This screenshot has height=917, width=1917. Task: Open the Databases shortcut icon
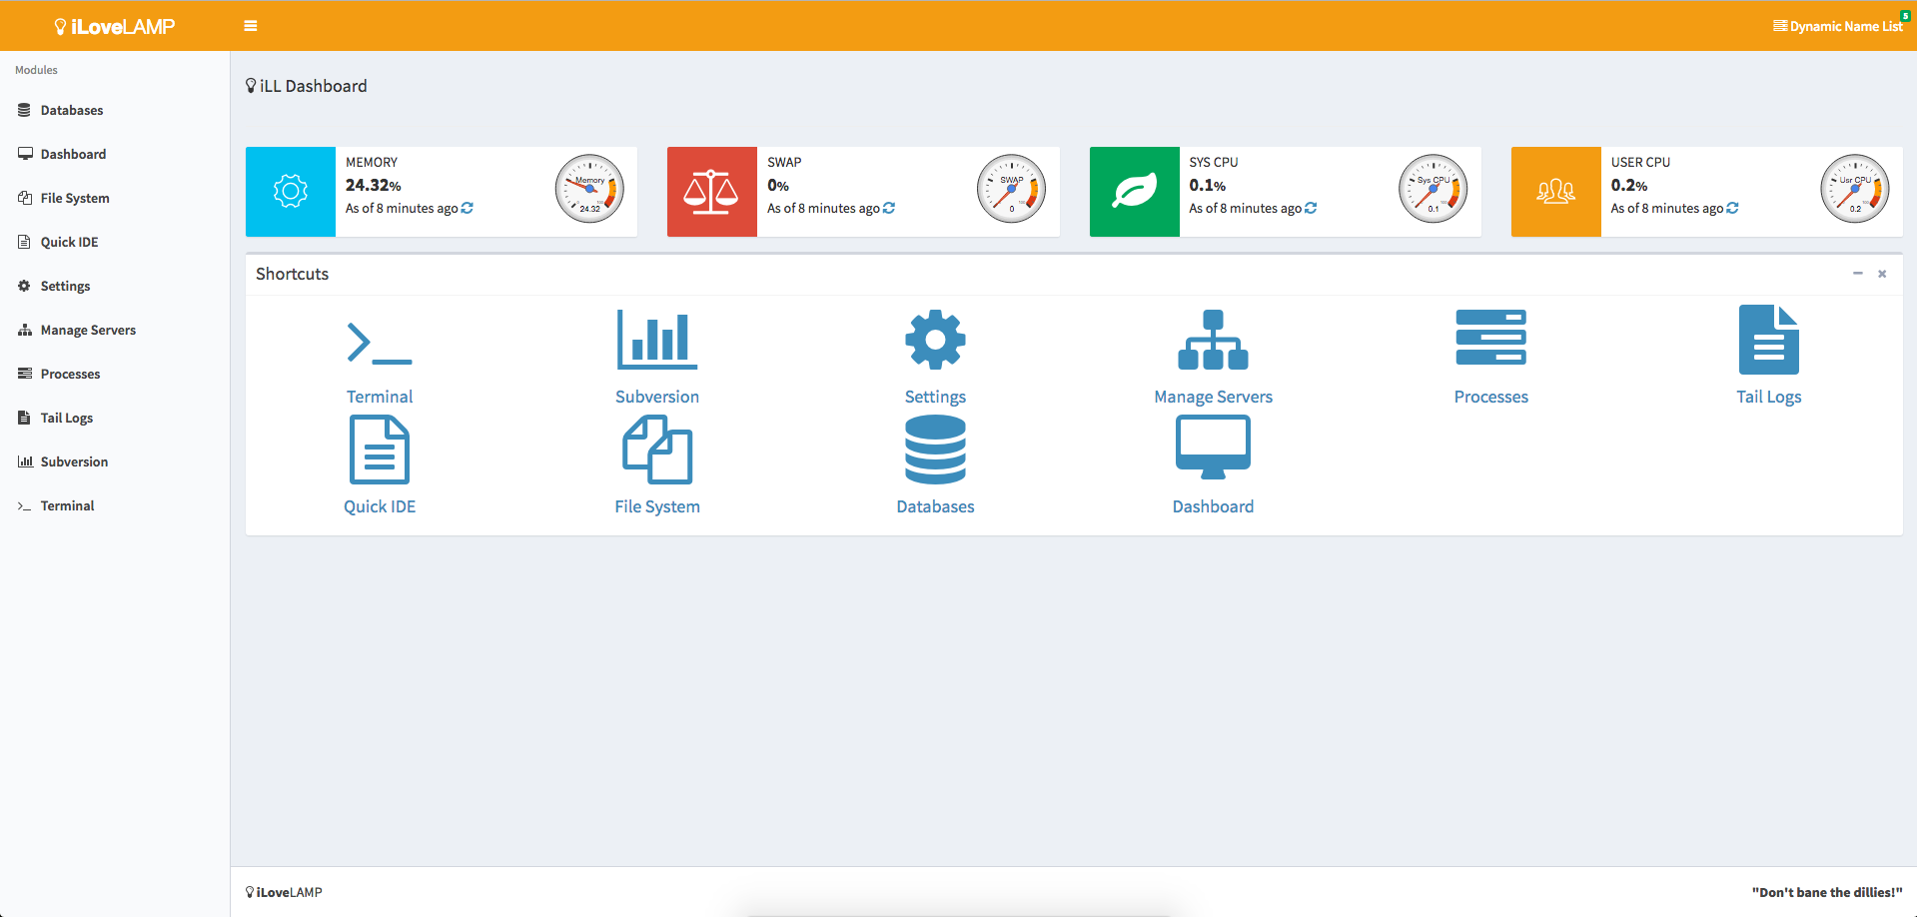(x=935, y=450)
